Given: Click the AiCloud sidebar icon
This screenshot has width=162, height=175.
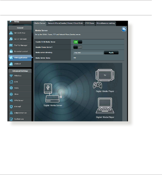Looking at the screenshot, I should point(11,64).
